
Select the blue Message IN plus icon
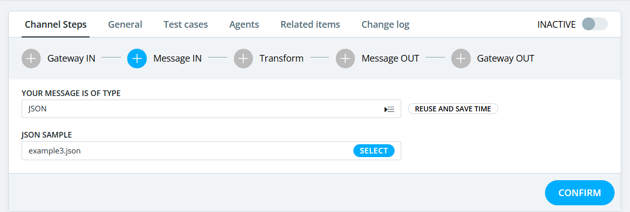pos(137,59)
